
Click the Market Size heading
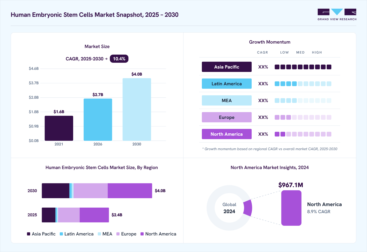[x=97, y=46]
